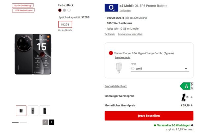Select the white color option
The height and width of the screenshot is (133, 198).
tap(69, 10)
